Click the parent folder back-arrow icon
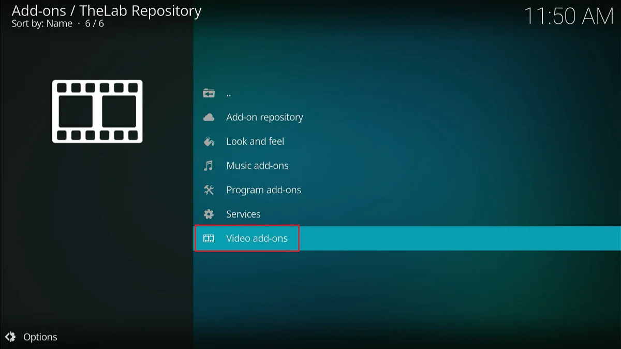Screen dimensions: 621x349 coord(209,93)
